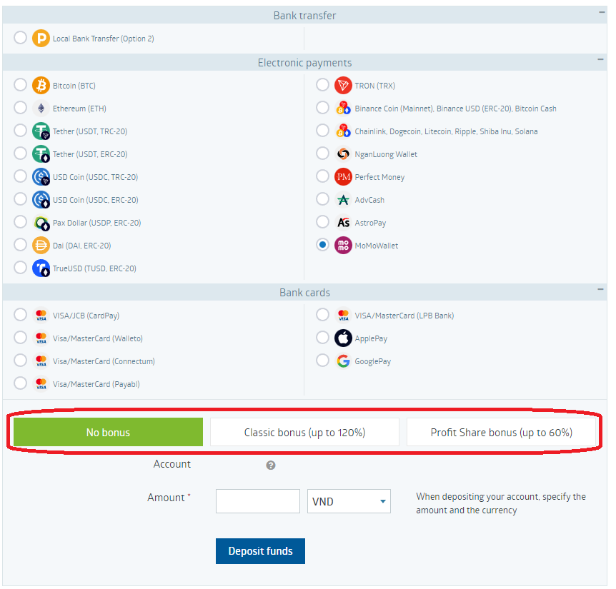Screen dimensions: 616x589
Task: Collapse the Electronic payments section
Action: click(600, 60)
